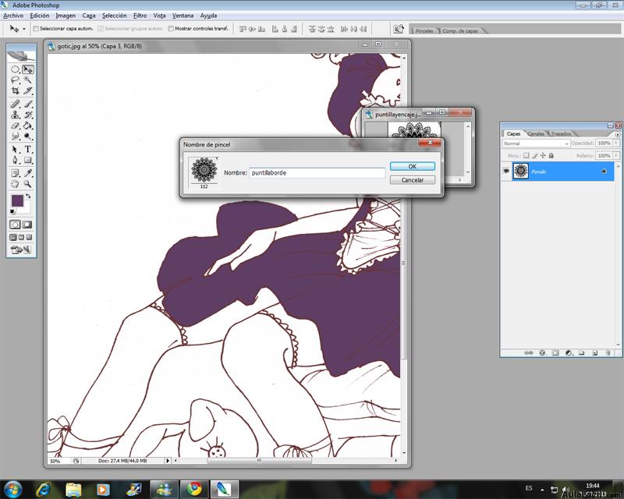Open the document status bar arrow menu

tap(168, 461)
